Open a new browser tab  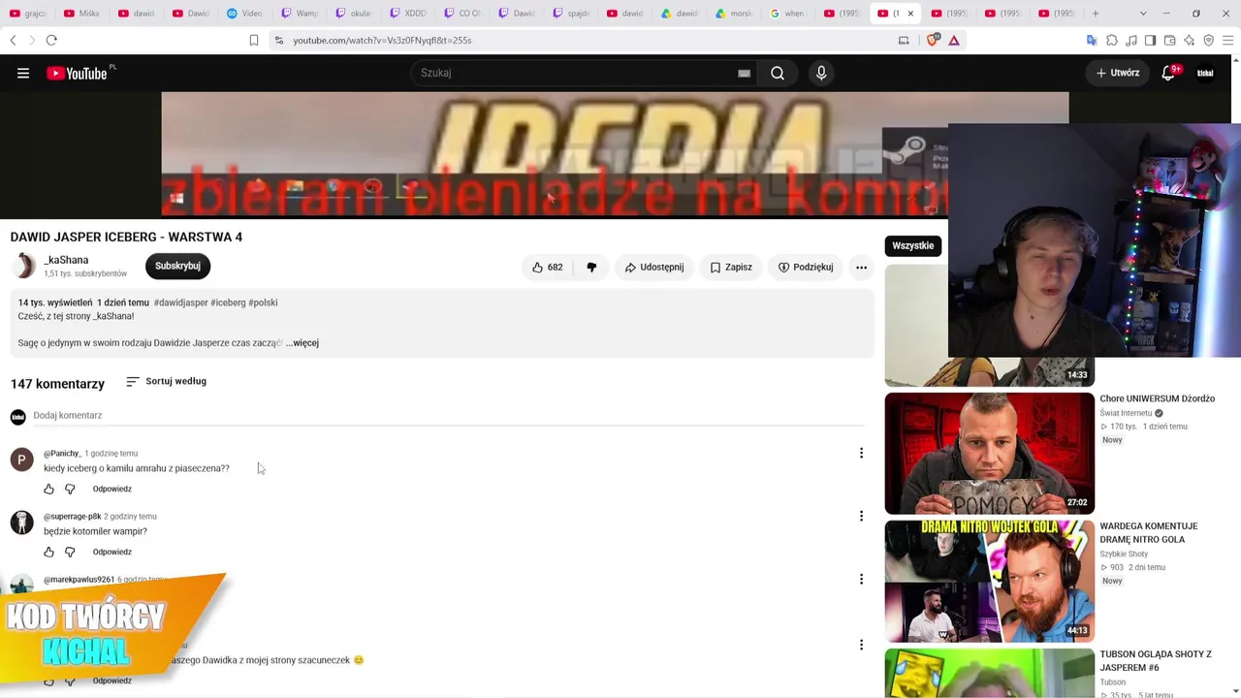coord(1096,14)
